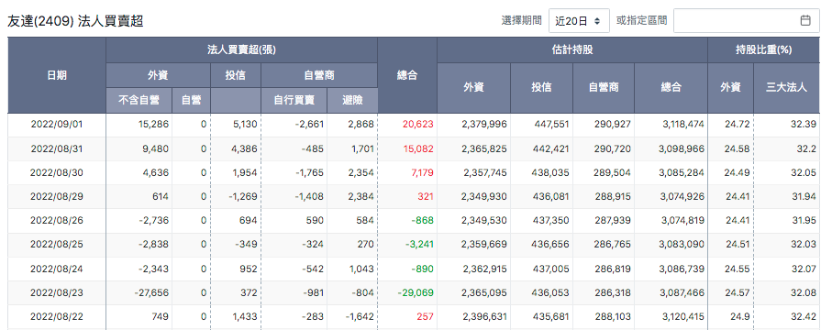Click the 自行買賣 column header
Image resolution: width=832 pixels, height=330 pixels.
294,100
